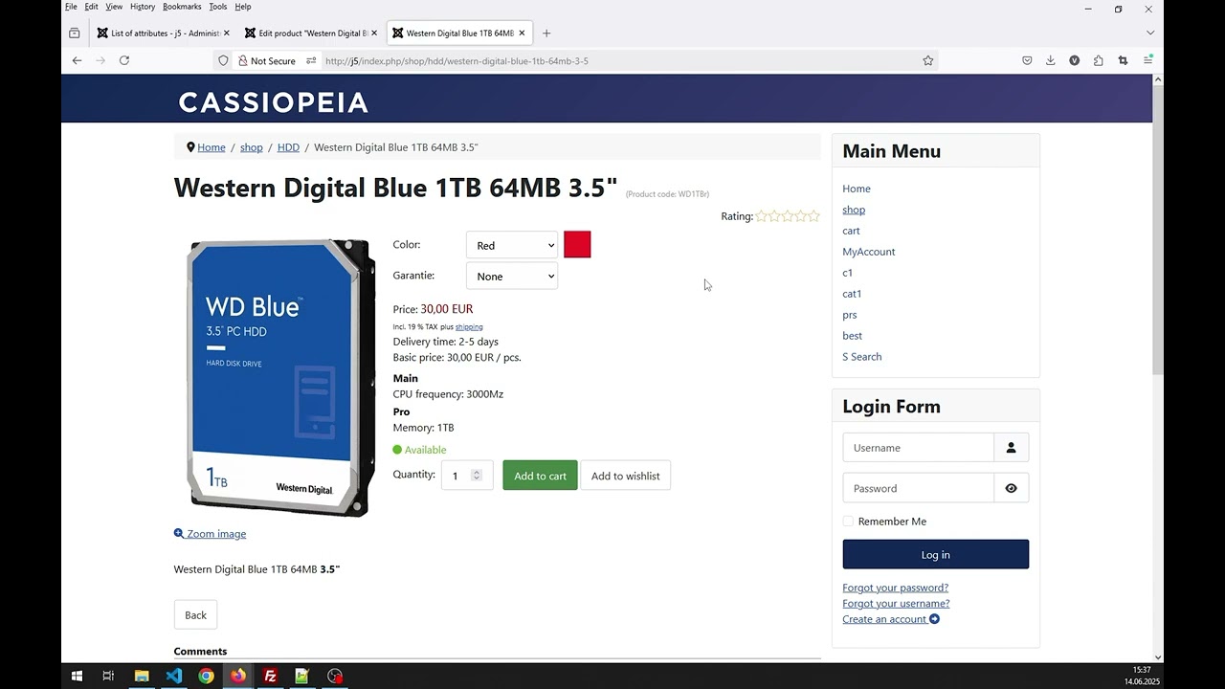
Task: Open the Garantie dropdown
Action: tap(512, 276)
